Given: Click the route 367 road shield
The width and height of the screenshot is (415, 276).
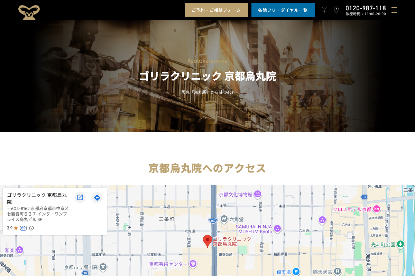Looking at the screenshot, I should (212, 220).
